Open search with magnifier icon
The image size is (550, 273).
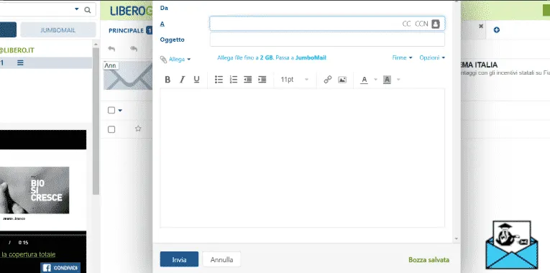pyautogui.click(x=88, y=10)
